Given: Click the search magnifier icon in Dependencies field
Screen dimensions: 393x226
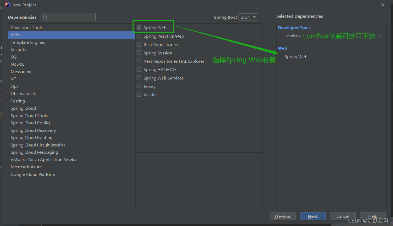Looking at the screenshot, I should click(x=45, y=17).
